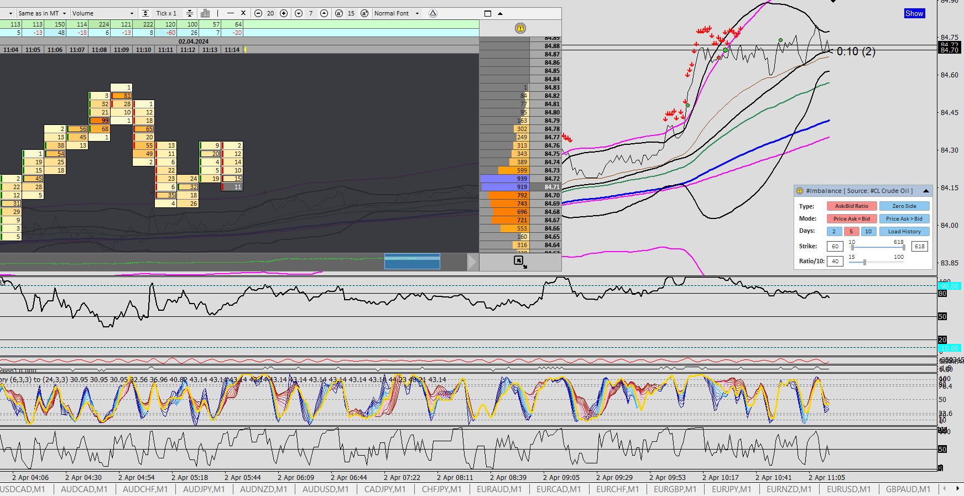Click the yellow warning icon above price ladder
The height and width of the screenshot is (496, 964).
[x=520, y=28]
